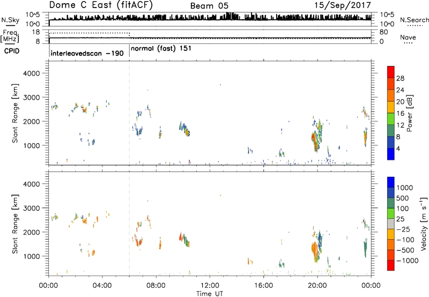Viewport: 429px width, 297px height.
Task: Click the echo patch near 10:00 in power panel
Action: (184, 129)
